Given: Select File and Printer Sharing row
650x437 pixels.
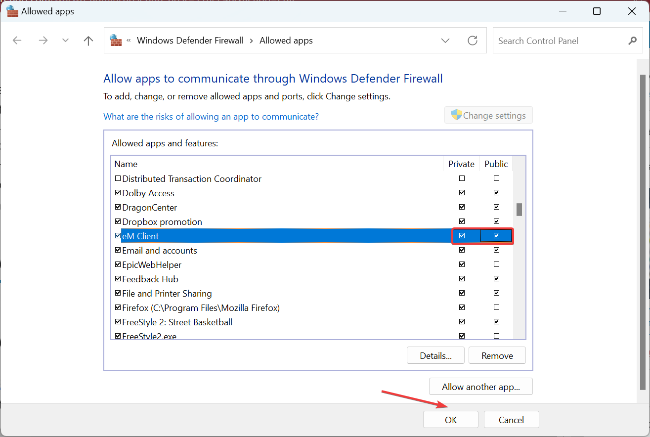Looking at the screenshot, I should [312, 293].
